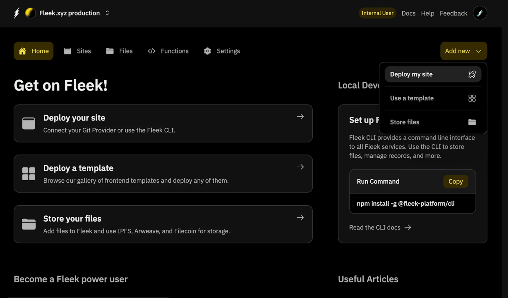Click the folder icon beside Store files
This screenshot has height=298, width=508.
point(472,122)
